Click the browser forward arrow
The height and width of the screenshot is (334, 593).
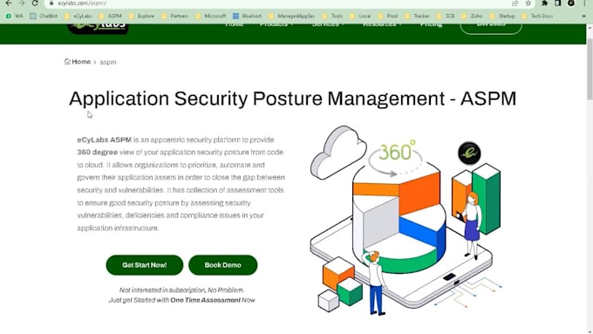tap(22, 3)
